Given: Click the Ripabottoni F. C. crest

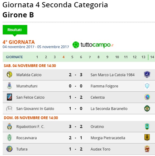Looking at the screenshot, I should point(9,126).
